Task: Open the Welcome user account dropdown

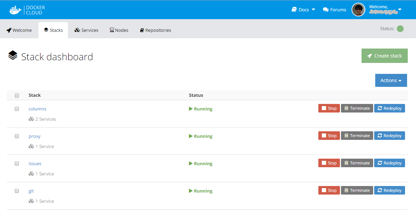Action: [400, 10]
